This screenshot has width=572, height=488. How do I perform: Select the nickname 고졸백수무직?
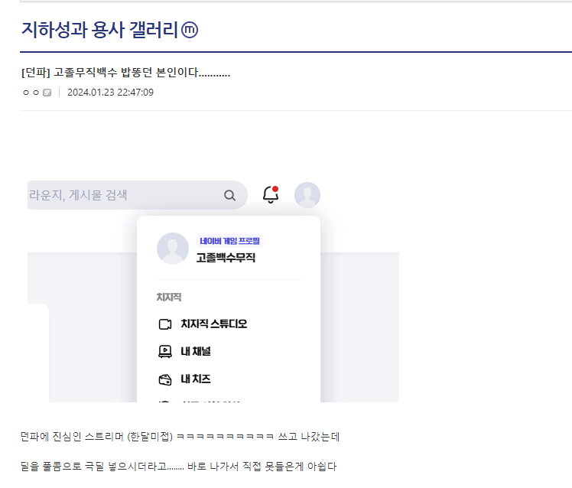click(226, 258)
